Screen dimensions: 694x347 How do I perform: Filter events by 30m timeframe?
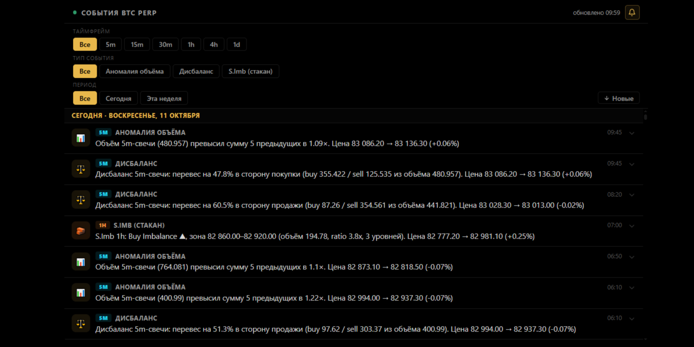click(165, 44)
